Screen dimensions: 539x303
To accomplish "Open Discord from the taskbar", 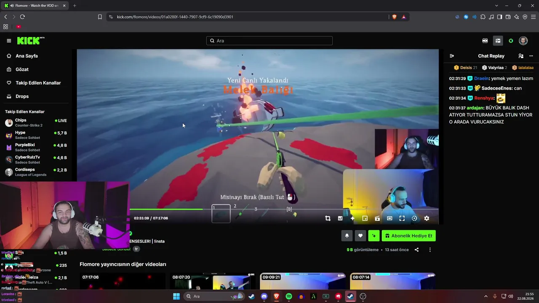I will (264, 296).
